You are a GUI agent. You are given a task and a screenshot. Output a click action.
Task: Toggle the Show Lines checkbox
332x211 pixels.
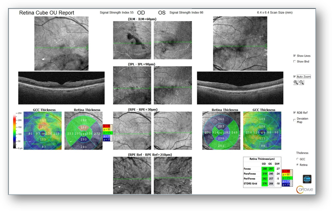pos(294,56)
